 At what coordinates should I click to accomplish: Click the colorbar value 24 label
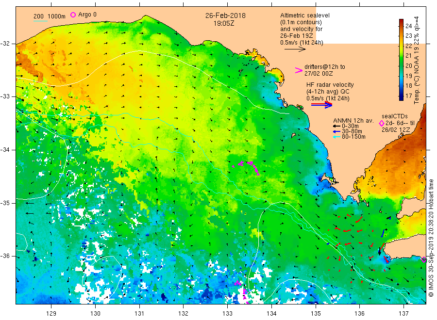408,26
